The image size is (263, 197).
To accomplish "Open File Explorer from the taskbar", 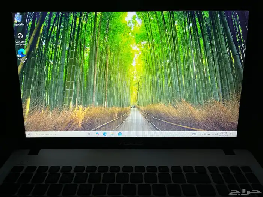I will click(112, 134).
